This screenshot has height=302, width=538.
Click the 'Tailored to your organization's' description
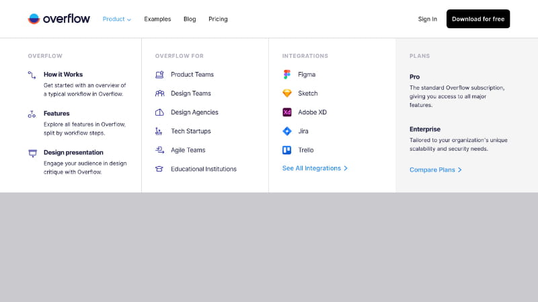459,145
